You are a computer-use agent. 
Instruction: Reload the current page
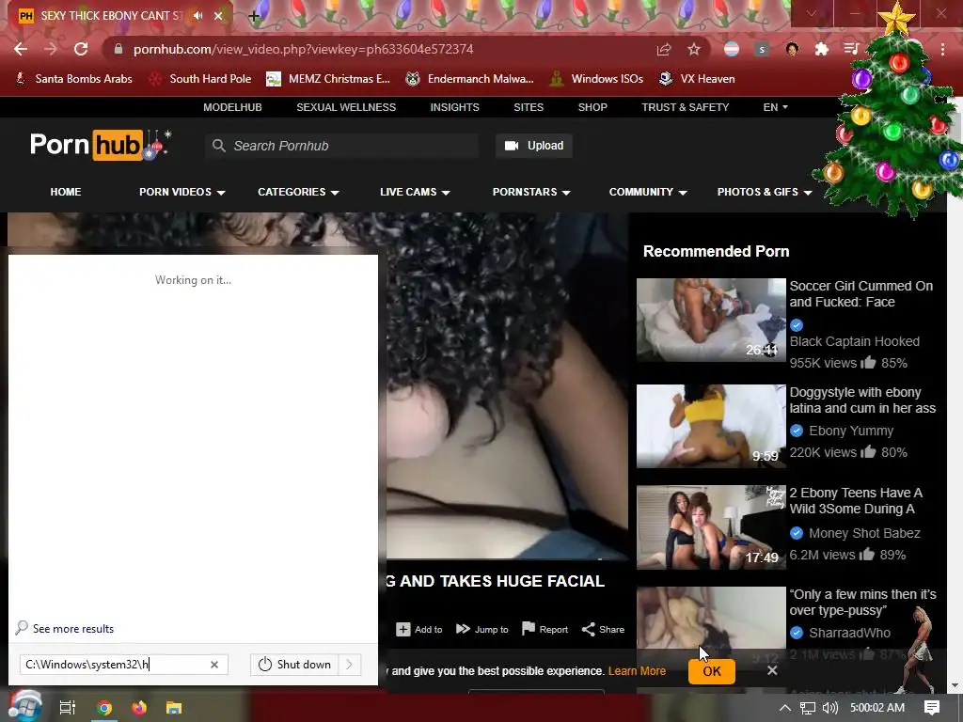pos(81,49)
